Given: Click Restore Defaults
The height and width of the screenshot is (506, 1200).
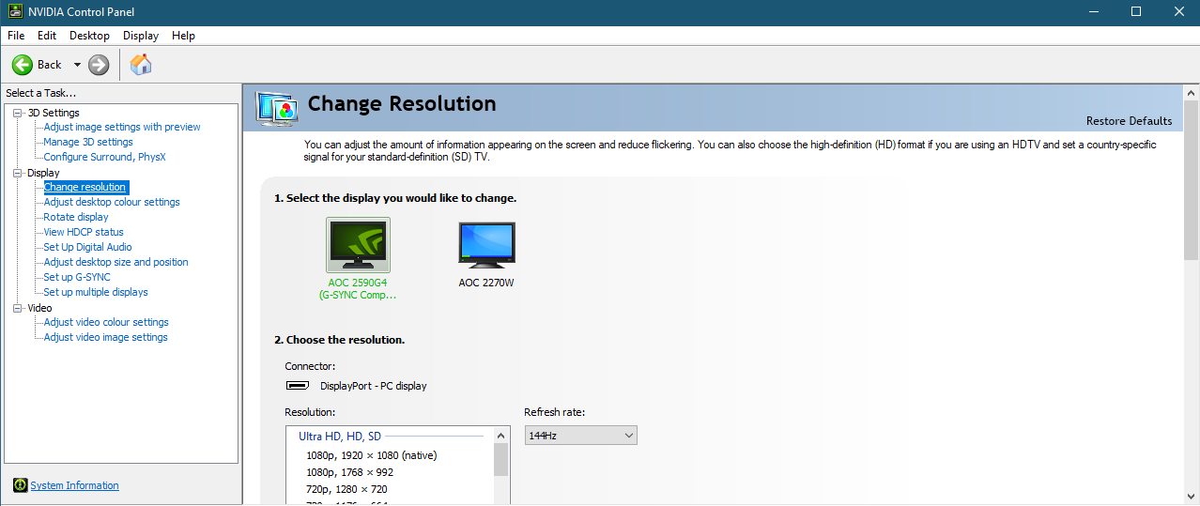Looking at the screenshot, I should [1129, 120].
